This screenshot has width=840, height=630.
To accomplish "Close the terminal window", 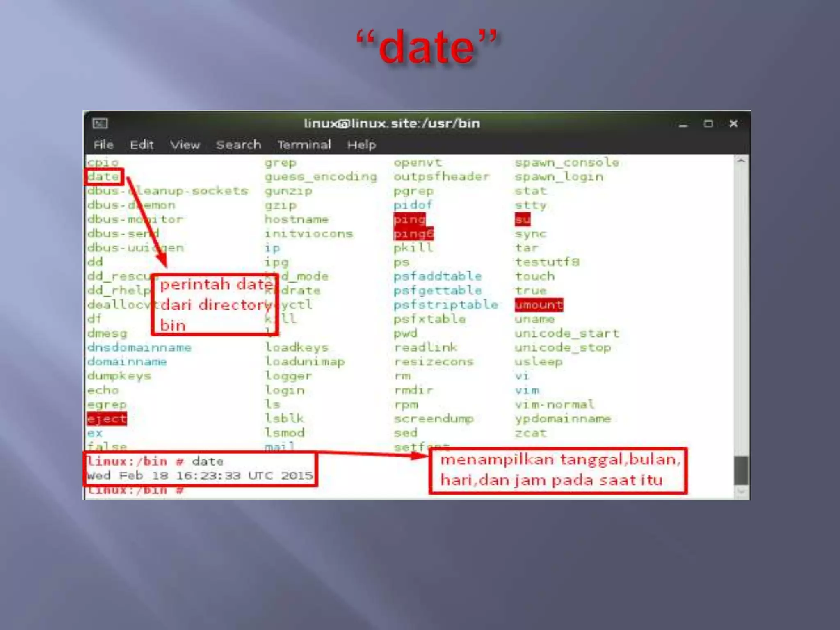I will point(734,123).
